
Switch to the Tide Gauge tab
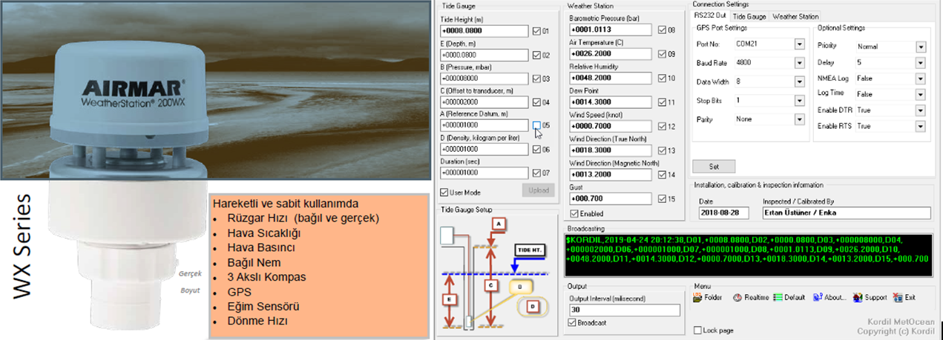click(x=749, y=16)
